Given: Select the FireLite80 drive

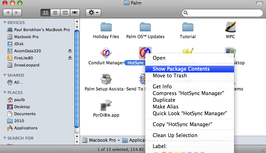Looking at the screenshot, I should (x=20, y=58).
